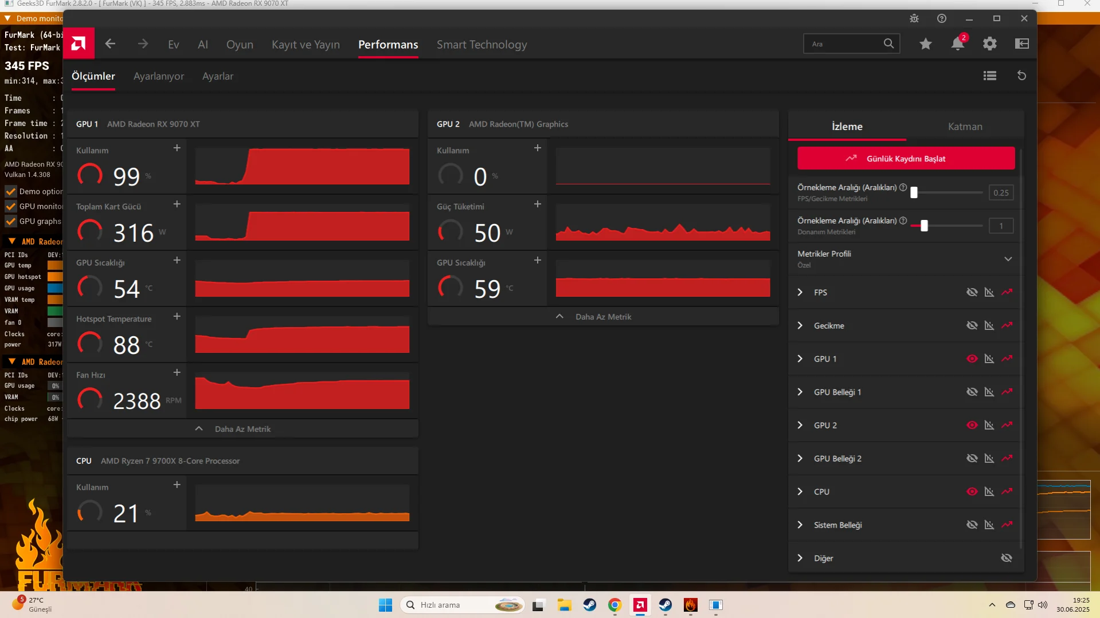Image resolution: width=1100 pixels, height=618 pixels.
Task: Add Toplam Kart Gücü metric with plus
Action: (x=177, y=204)
